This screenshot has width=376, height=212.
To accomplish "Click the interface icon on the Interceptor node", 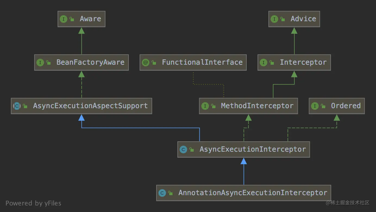I will click(x=264, y=63).
